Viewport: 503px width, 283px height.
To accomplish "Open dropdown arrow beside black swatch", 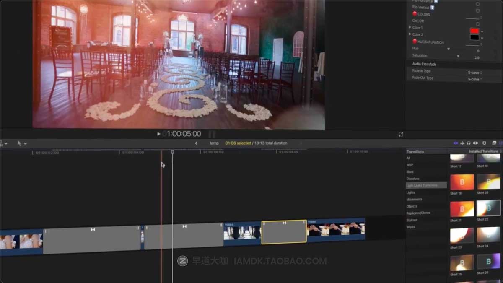I will point(482,38).
